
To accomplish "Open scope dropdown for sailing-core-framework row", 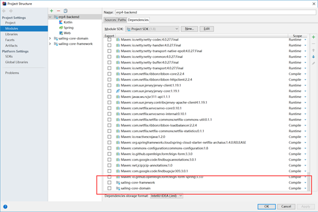I will click(305, 183).
